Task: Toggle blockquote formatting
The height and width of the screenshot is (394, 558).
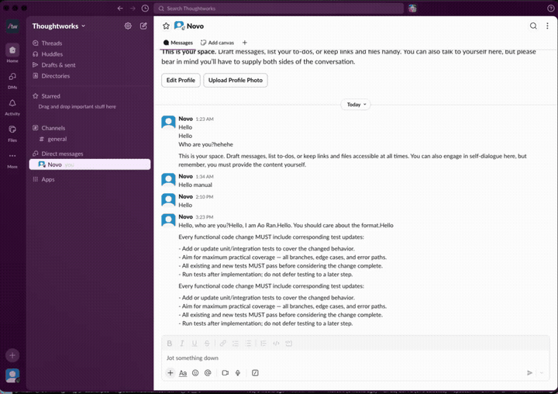Action: coord(263,343)
